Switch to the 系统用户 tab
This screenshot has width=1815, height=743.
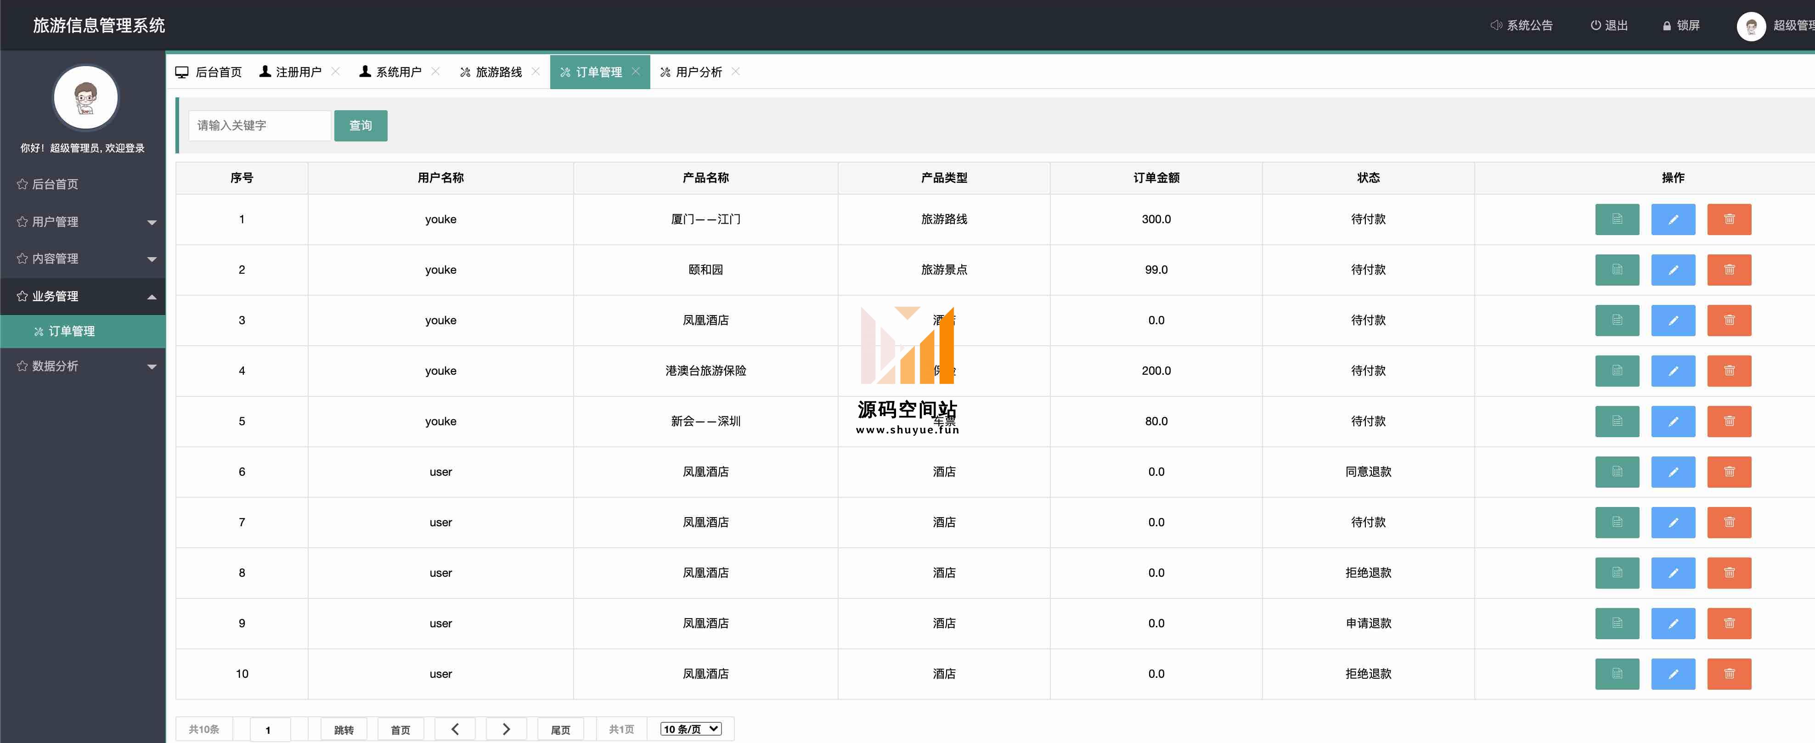click(x=390, y=72)
